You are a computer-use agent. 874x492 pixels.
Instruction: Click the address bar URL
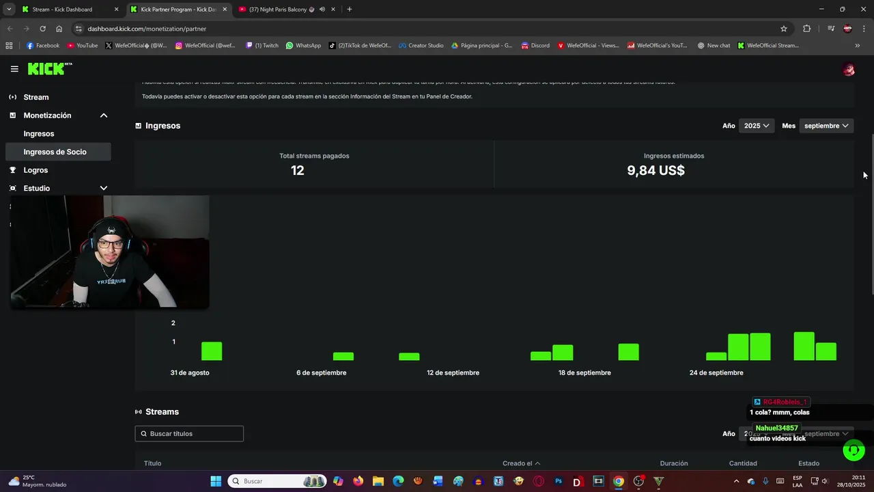(x=147, y=29)
